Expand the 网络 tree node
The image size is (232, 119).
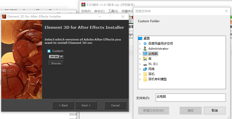click(140, 69)
